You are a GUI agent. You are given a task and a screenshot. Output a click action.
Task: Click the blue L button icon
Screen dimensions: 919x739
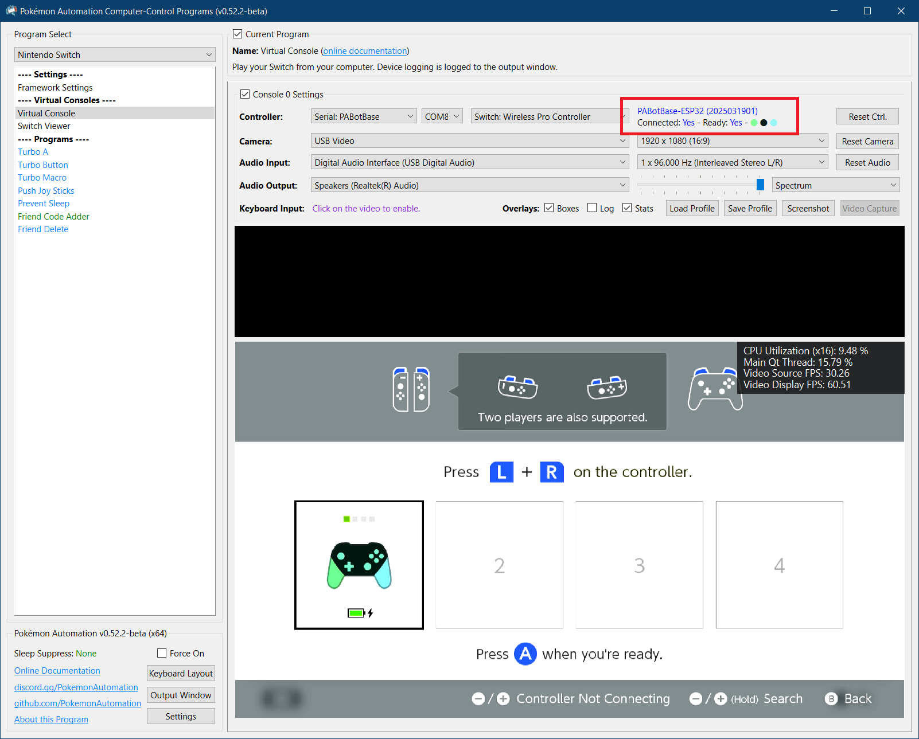point(501,472)
